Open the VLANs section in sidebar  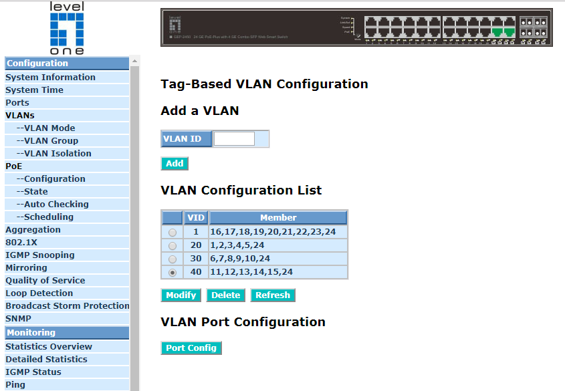[x=20, y=116]
